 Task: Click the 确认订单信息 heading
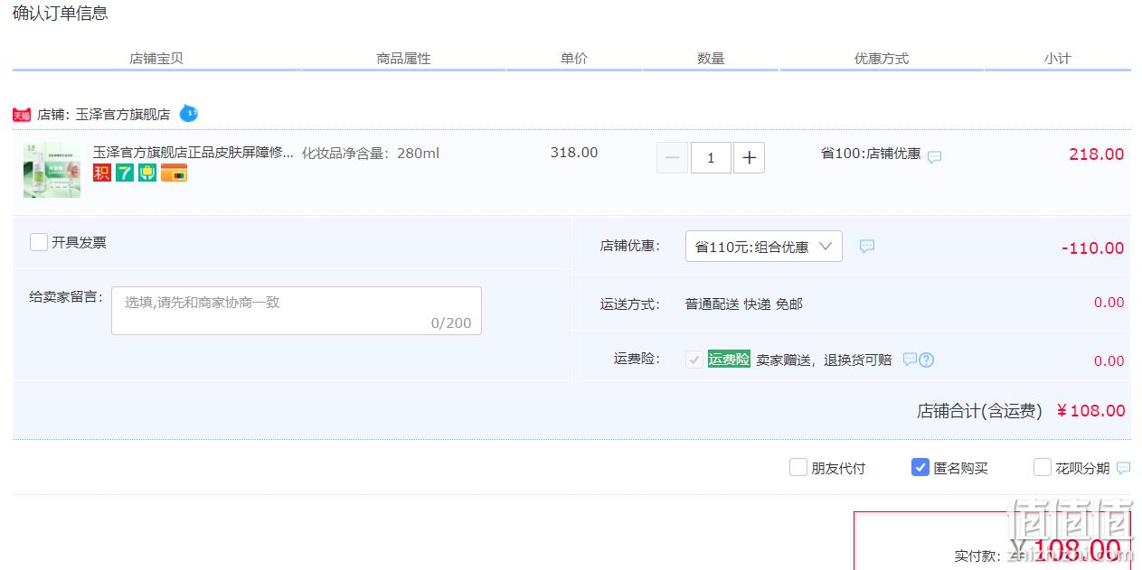tap(61, 14)
